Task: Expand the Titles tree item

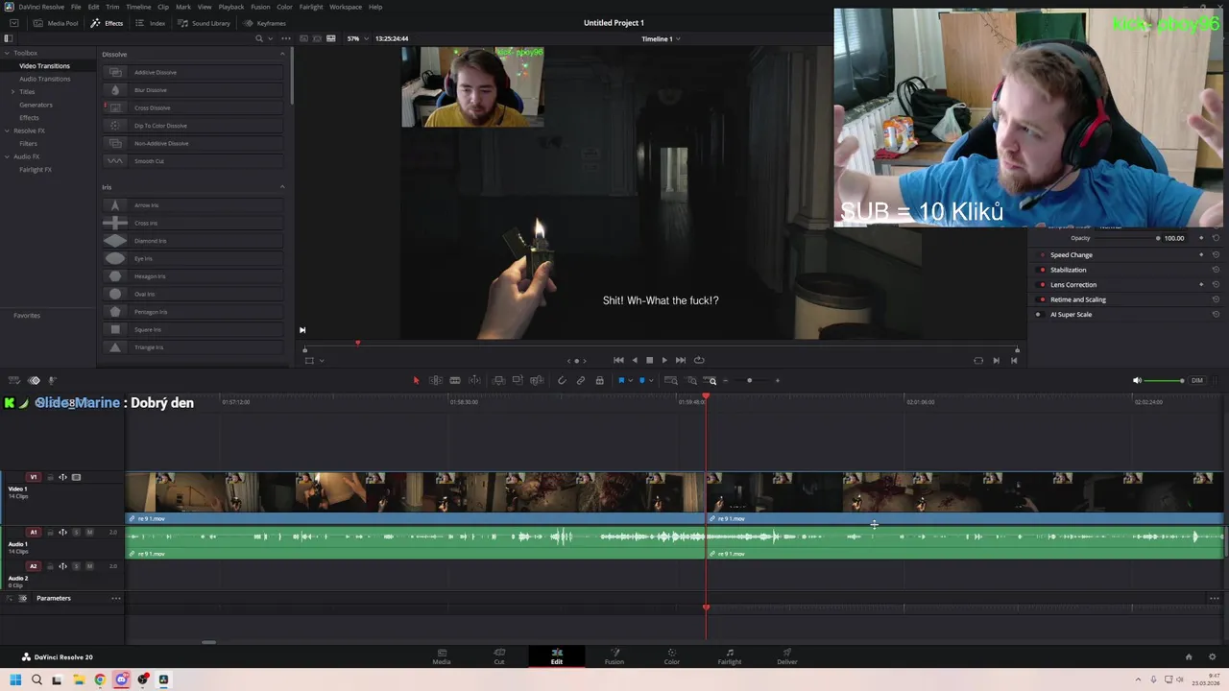Action: coord(12,91)
